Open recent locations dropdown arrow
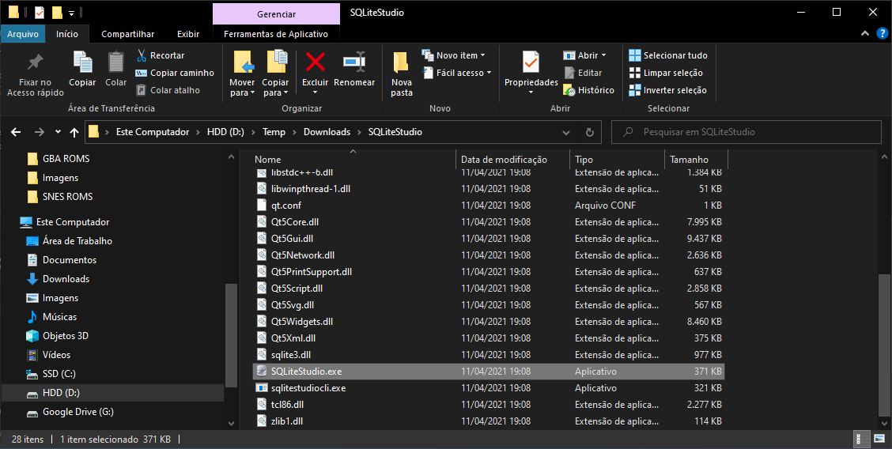The image size is (892, 449). [x=58, y=132]
